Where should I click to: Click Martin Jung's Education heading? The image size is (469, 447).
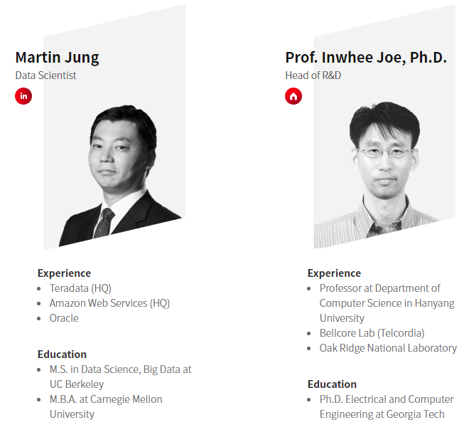[62, 354]
